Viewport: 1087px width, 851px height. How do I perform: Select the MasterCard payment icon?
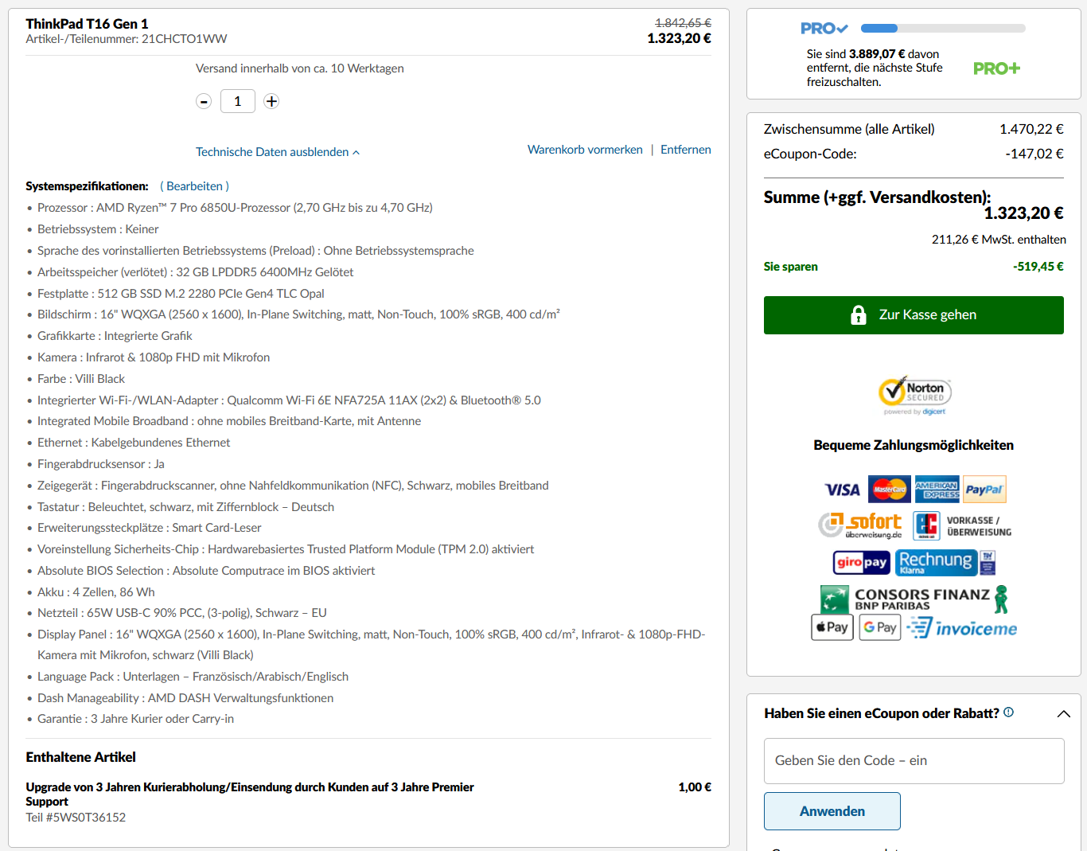click(x=889, y=489)
